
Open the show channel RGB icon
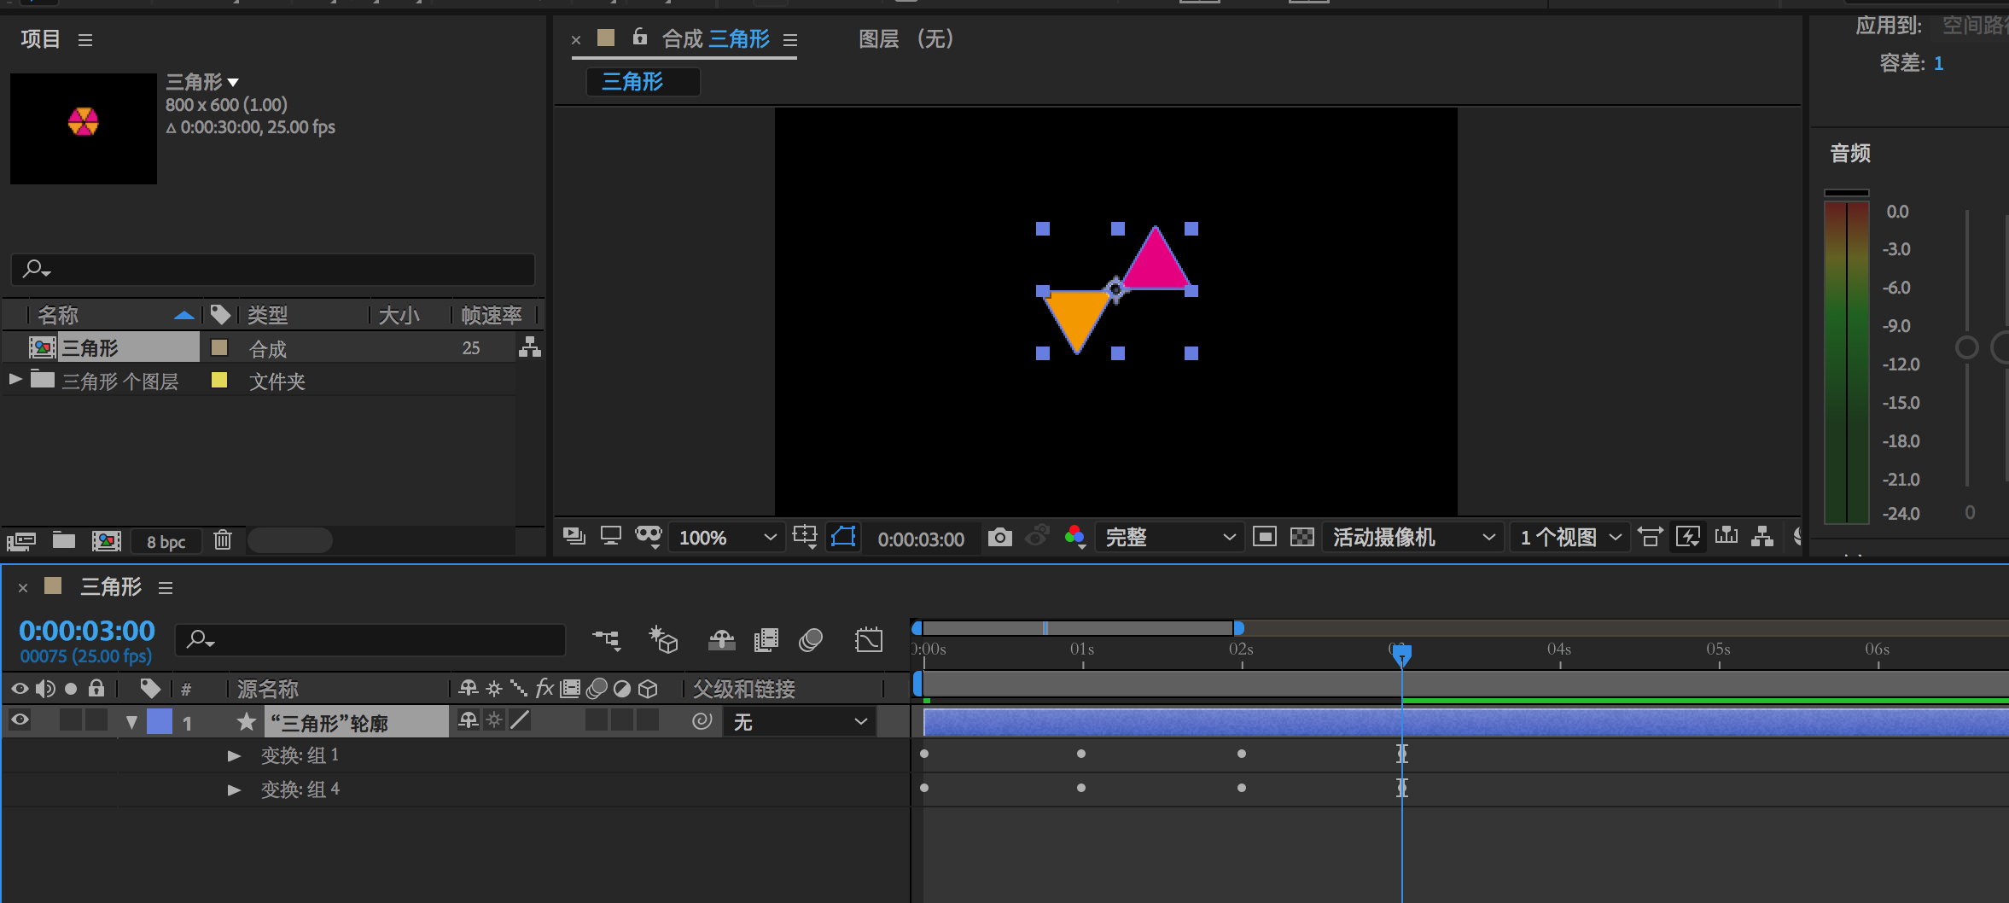tap(1075, 537)
